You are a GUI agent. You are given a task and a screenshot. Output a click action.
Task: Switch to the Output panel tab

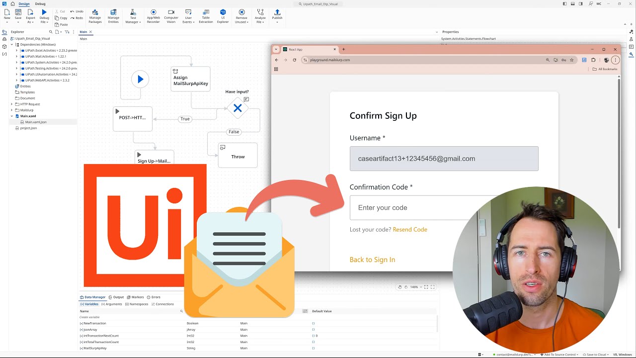pos(116,297)
